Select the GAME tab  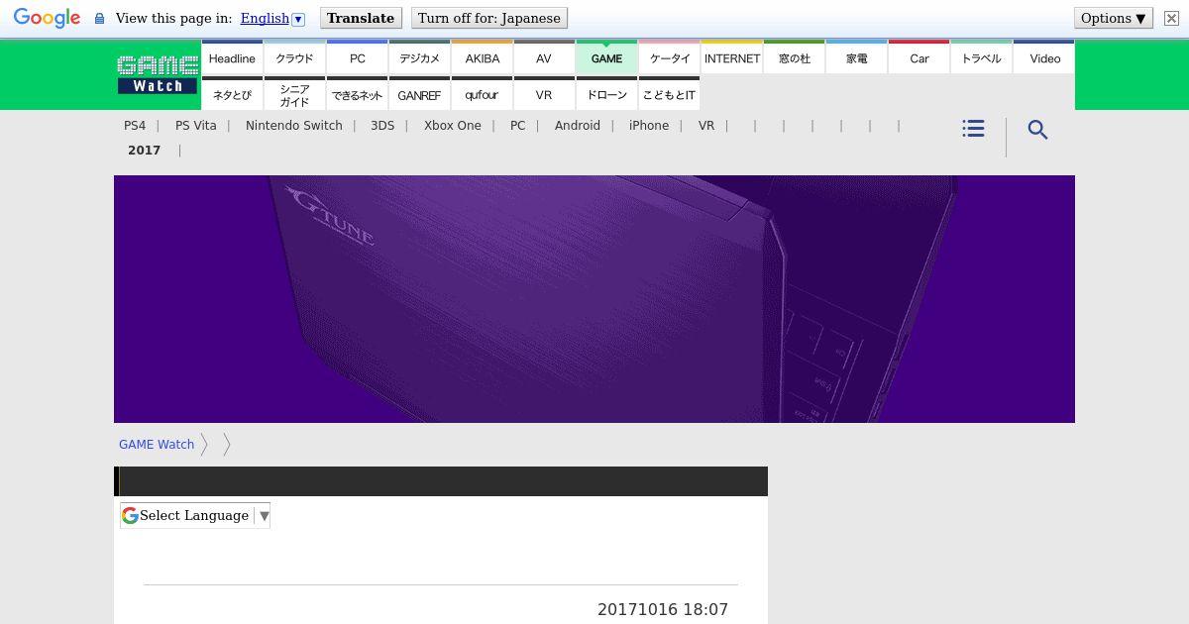point(606,57)
